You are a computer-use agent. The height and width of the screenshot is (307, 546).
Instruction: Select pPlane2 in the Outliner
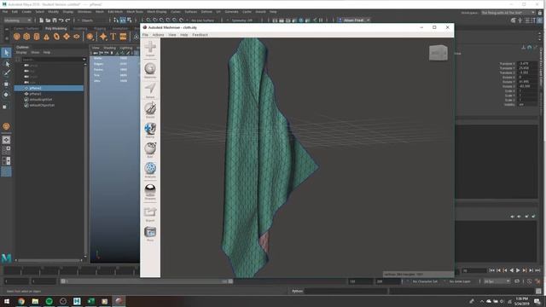point(49,89)
